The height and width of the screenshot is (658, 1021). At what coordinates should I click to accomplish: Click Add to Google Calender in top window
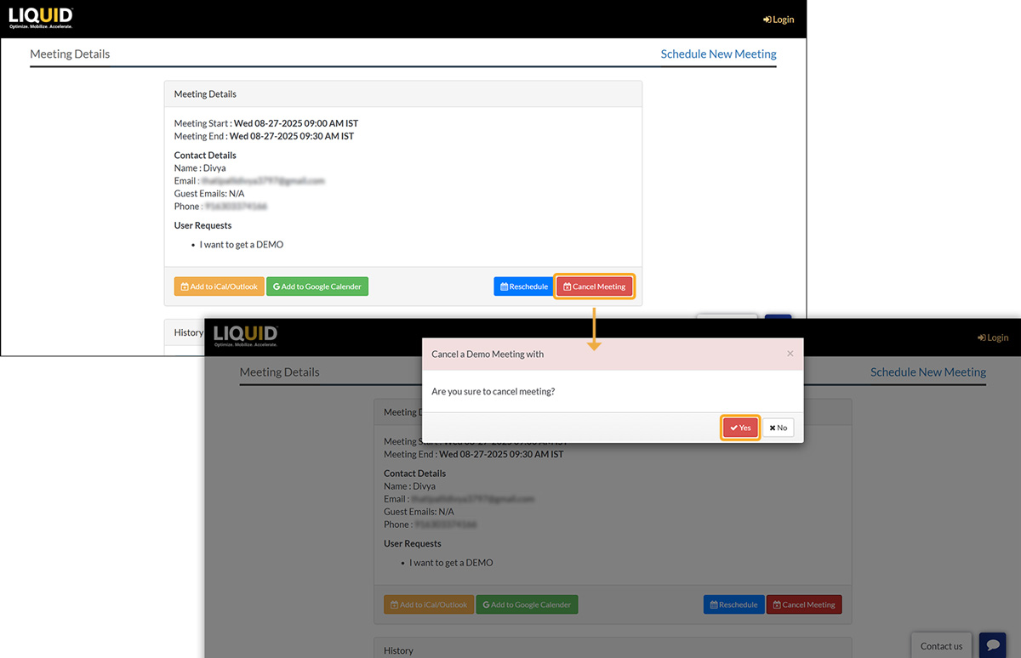[x=317, y=286]
